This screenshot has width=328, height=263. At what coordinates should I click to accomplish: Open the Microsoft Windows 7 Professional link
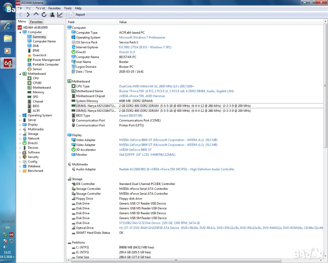[x=142, y=38]
